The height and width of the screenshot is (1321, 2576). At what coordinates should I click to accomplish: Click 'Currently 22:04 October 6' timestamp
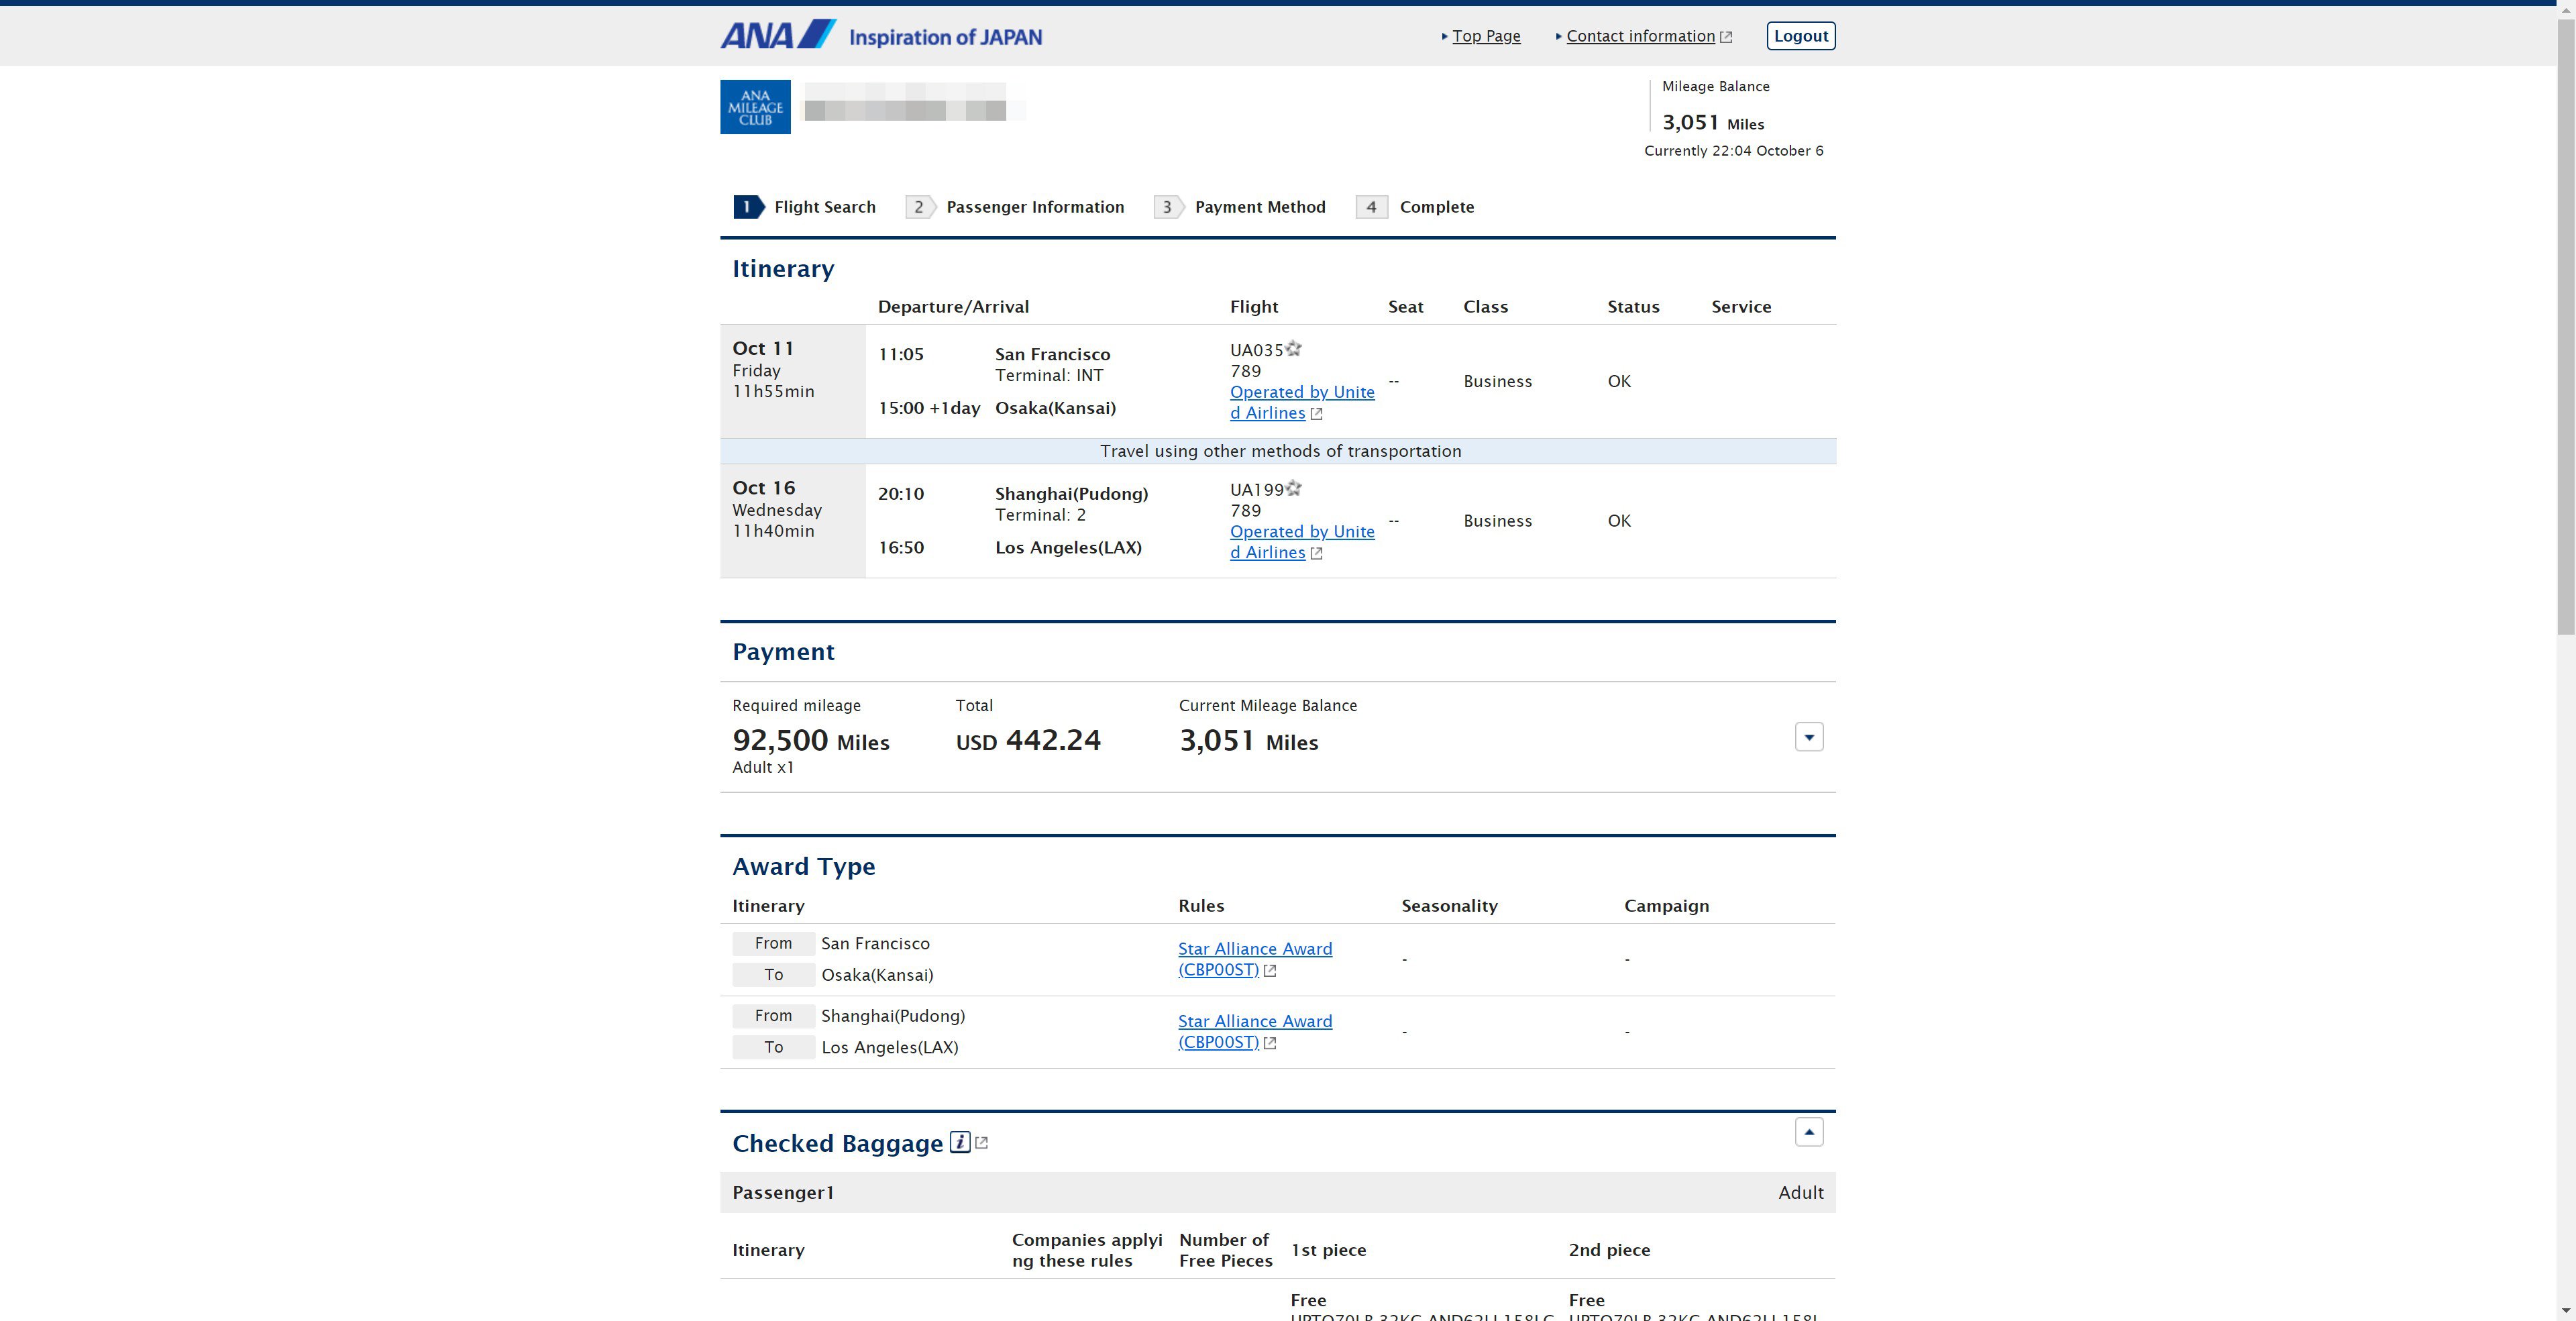(x=1733, y=151)
